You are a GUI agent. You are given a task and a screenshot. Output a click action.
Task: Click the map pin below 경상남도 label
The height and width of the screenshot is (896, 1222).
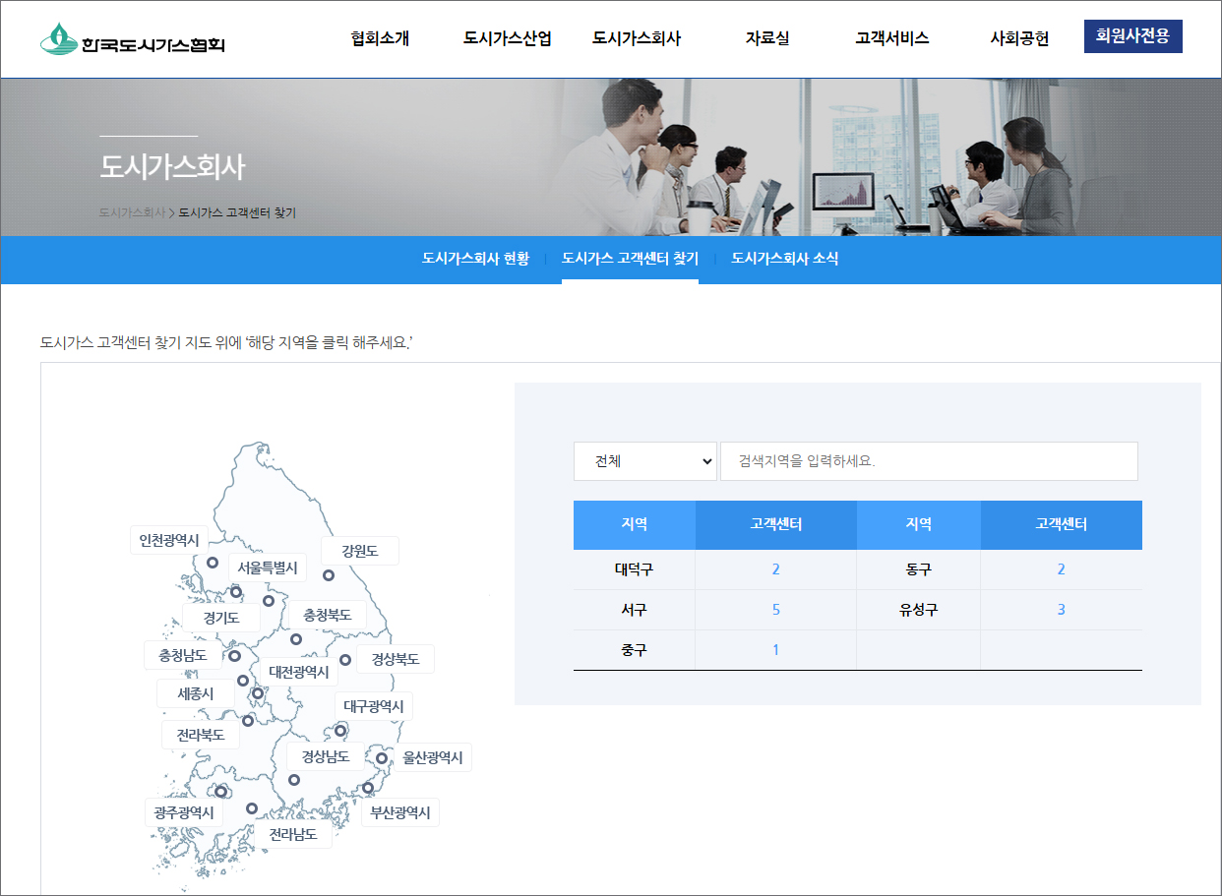(x=294, y=780)
